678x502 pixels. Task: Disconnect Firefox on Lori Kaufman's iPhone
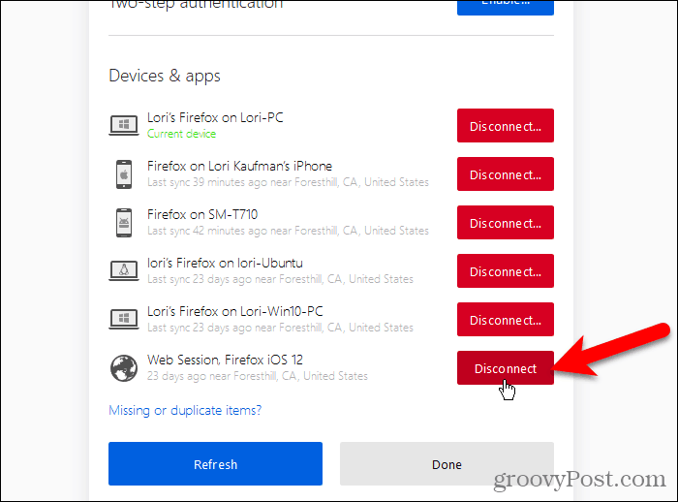pyautogui.click(x=506, y=174)
